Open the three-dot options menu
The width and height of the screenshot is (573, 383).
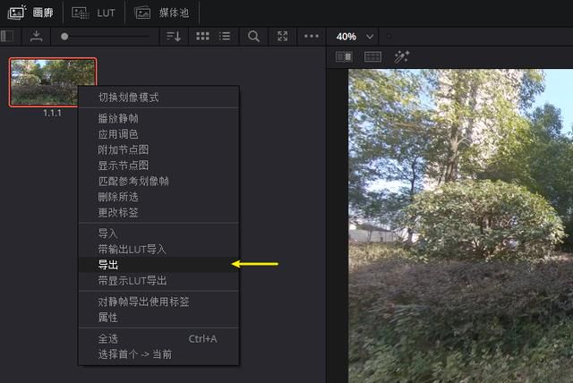[x=312, y=36]
